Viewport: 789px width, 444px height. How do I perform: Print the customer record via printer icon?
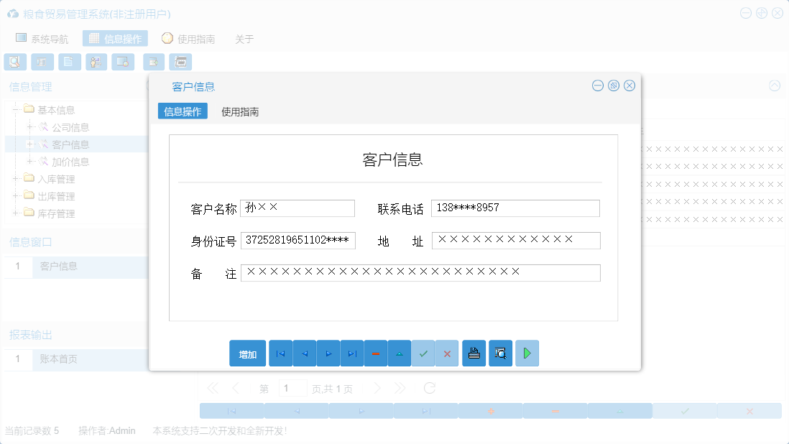point(474,353)
